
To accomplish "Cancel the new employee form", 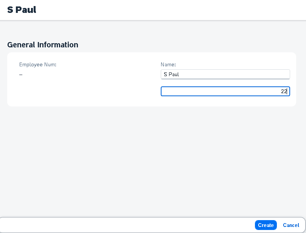I will click(x=291, y=225).
